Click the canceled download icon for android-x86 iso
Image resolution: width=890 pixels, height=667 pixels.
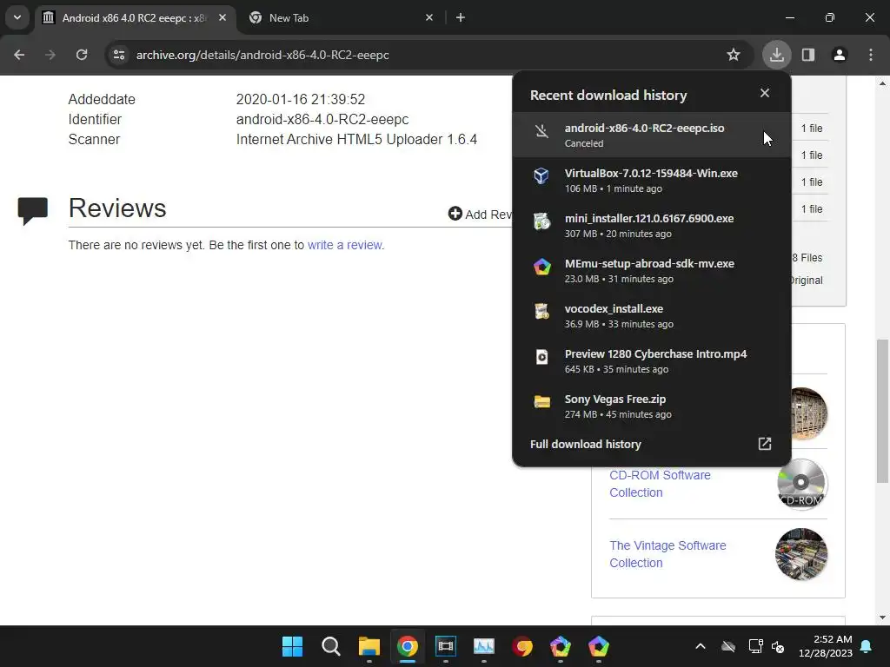click(542, 132)
